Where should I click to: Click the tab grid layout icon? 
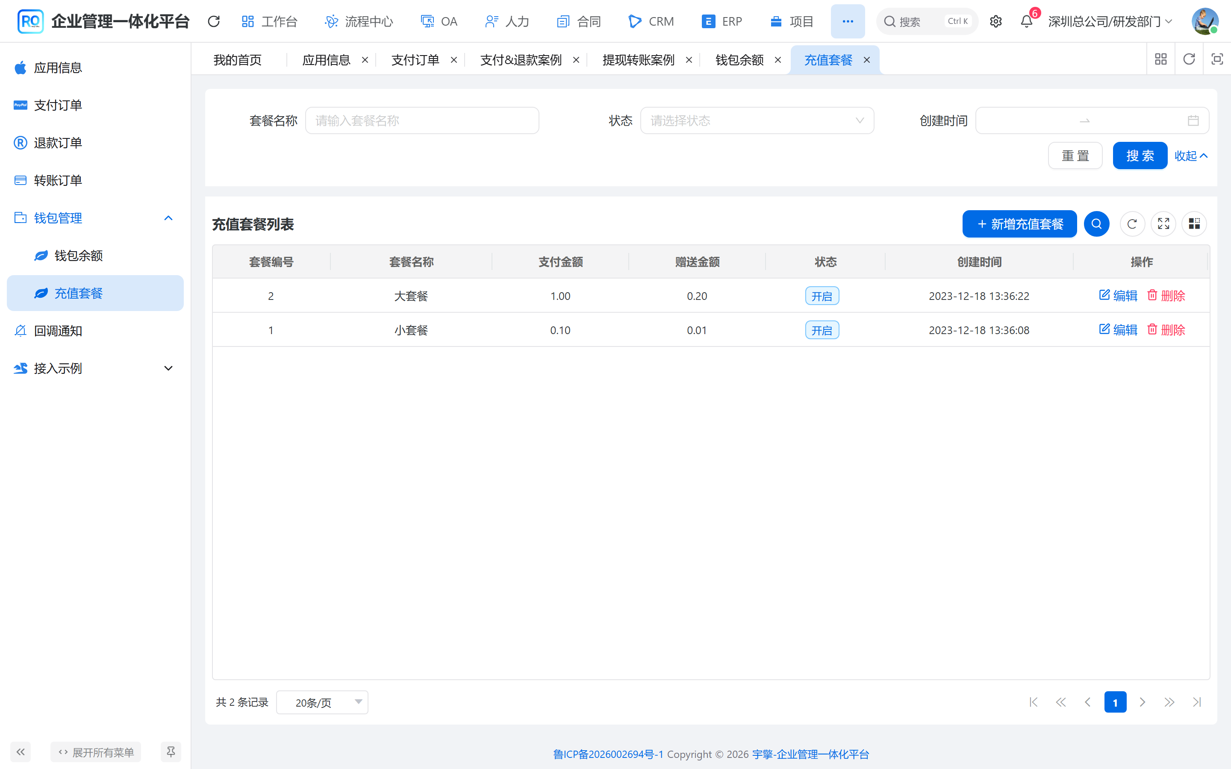coord(1161,59)
